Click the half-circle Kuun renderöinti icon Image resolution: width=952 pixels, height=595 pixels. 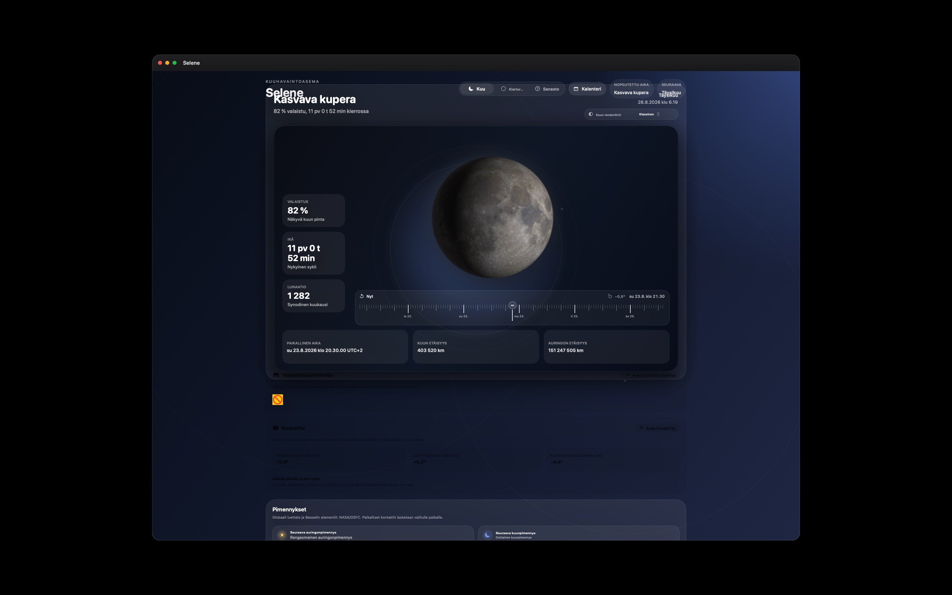pos(590,114)
